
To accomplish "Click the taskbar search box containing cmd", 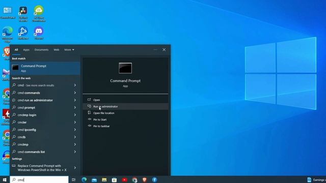I will pyautogui.click(x=39, y=179).
